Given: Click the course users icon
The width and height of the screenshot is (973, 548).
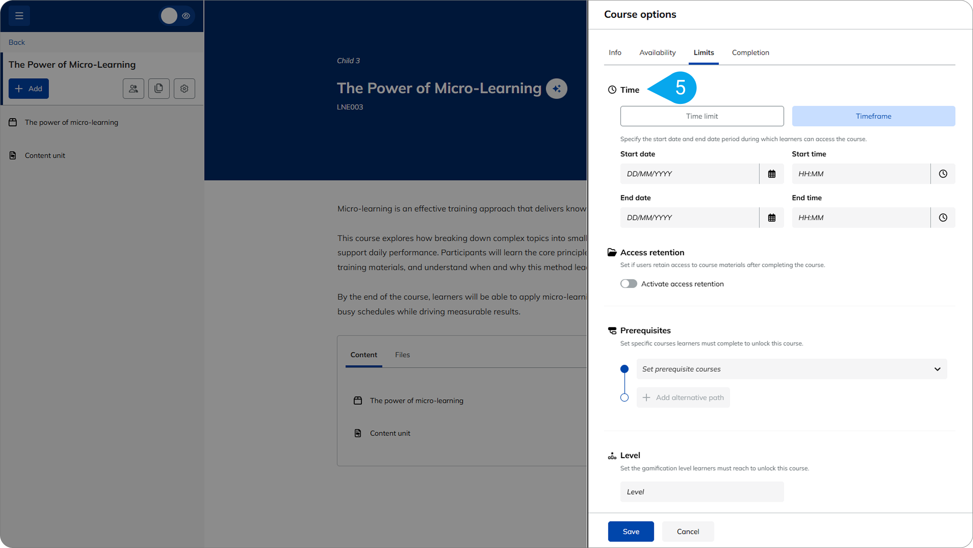Looking at the screenshot, I should click(134, 89).
